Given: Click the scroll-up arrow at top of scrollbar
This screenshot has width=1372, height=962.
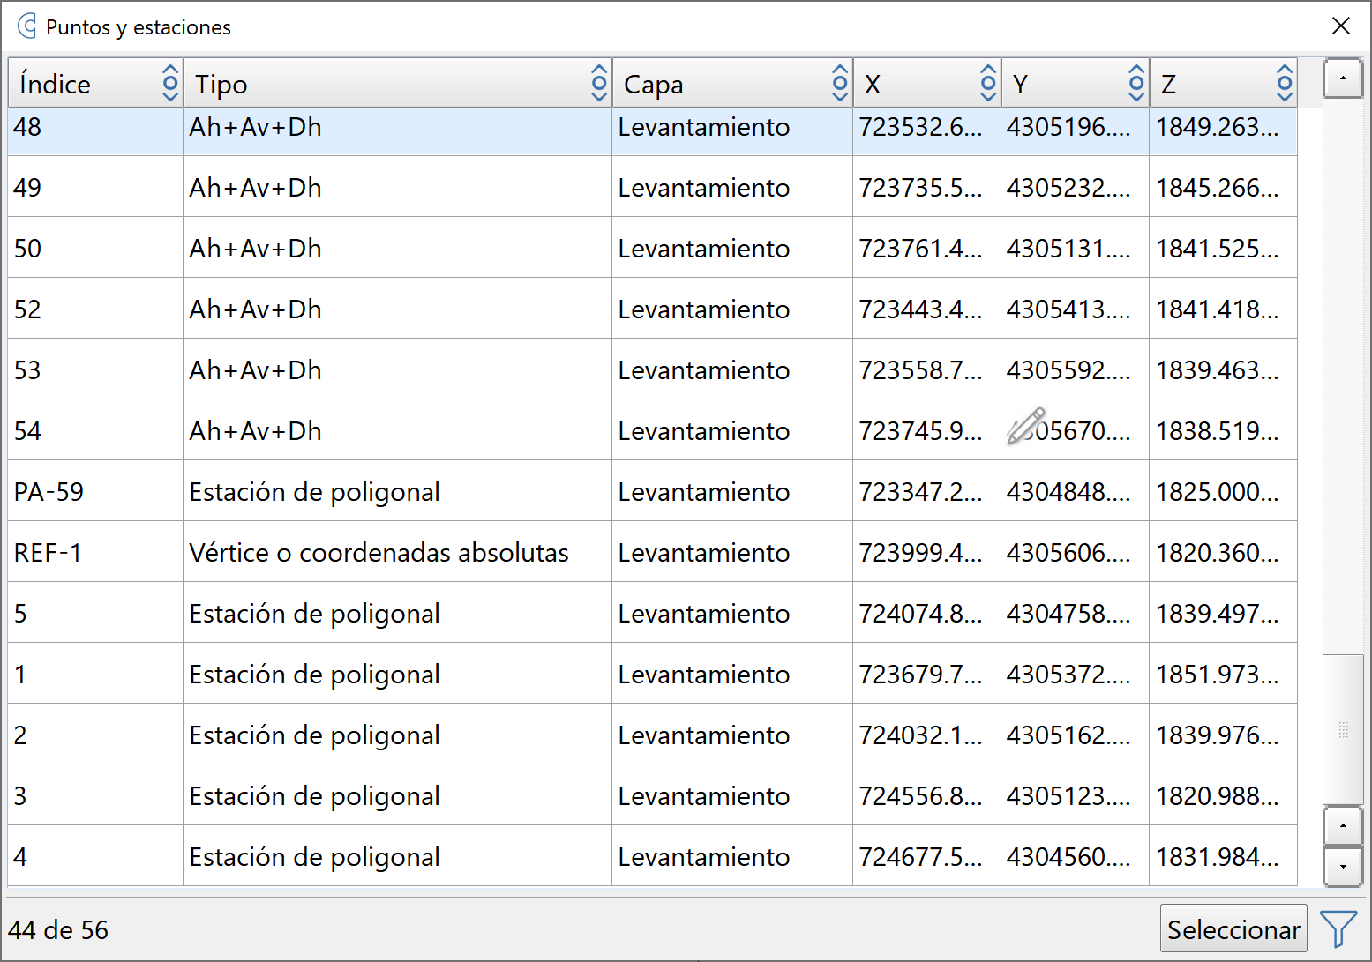Looking at the screenshot, I should pos(1343,78).
